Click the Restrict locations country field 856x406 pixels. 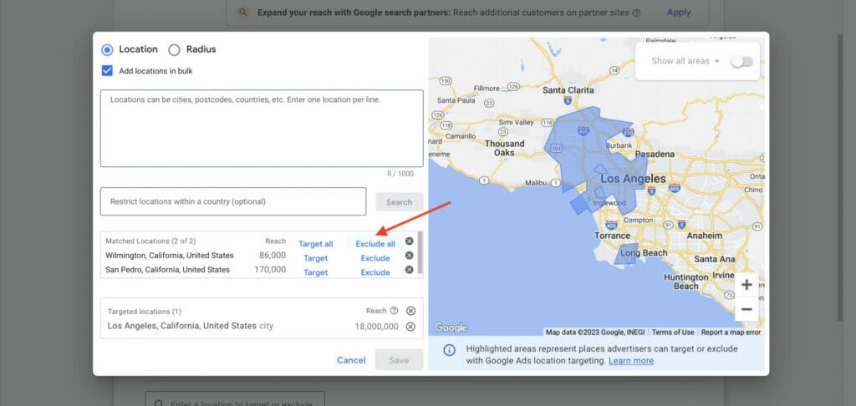coord(232,201)
